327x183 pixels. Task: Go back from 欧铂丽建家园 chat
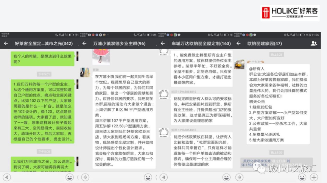(238, 43)
